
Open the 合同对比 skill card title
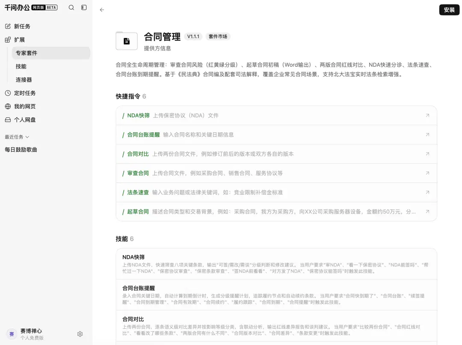(x=133, y=319)
